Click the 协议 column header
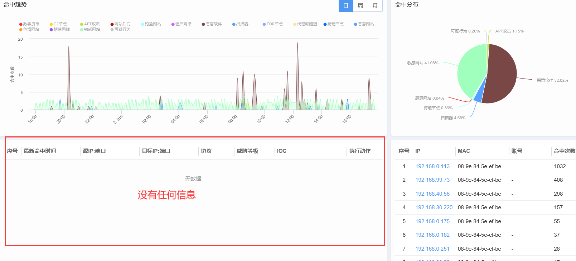Viewport: 576px width, 261px height. [206, 151]
